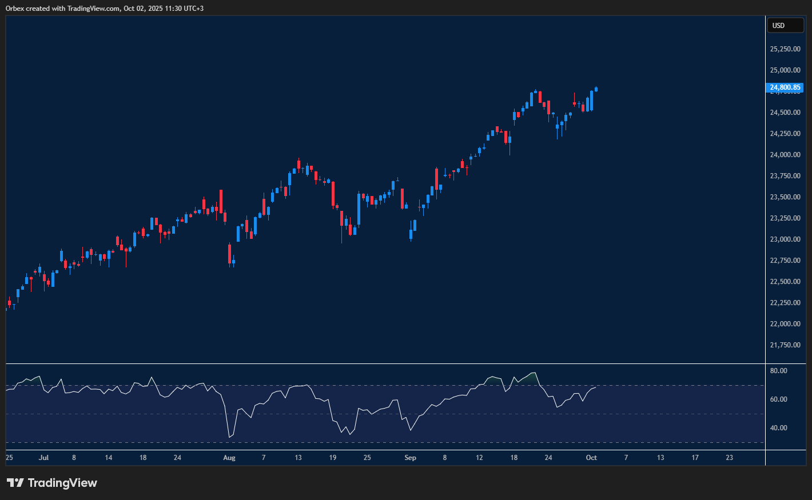Viewport: 812px width, 500px height.
Task: Select the Aug label on time axis
Action: (x=229, y=458)
